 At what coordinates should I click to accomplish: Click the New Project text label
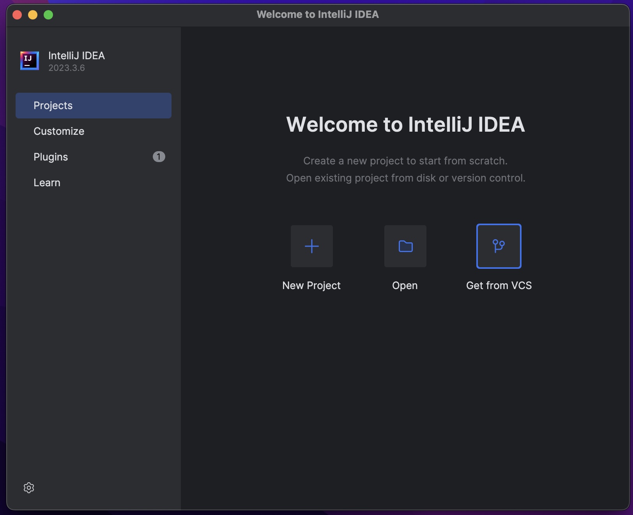pyautogui.click(x=311, y=286)
